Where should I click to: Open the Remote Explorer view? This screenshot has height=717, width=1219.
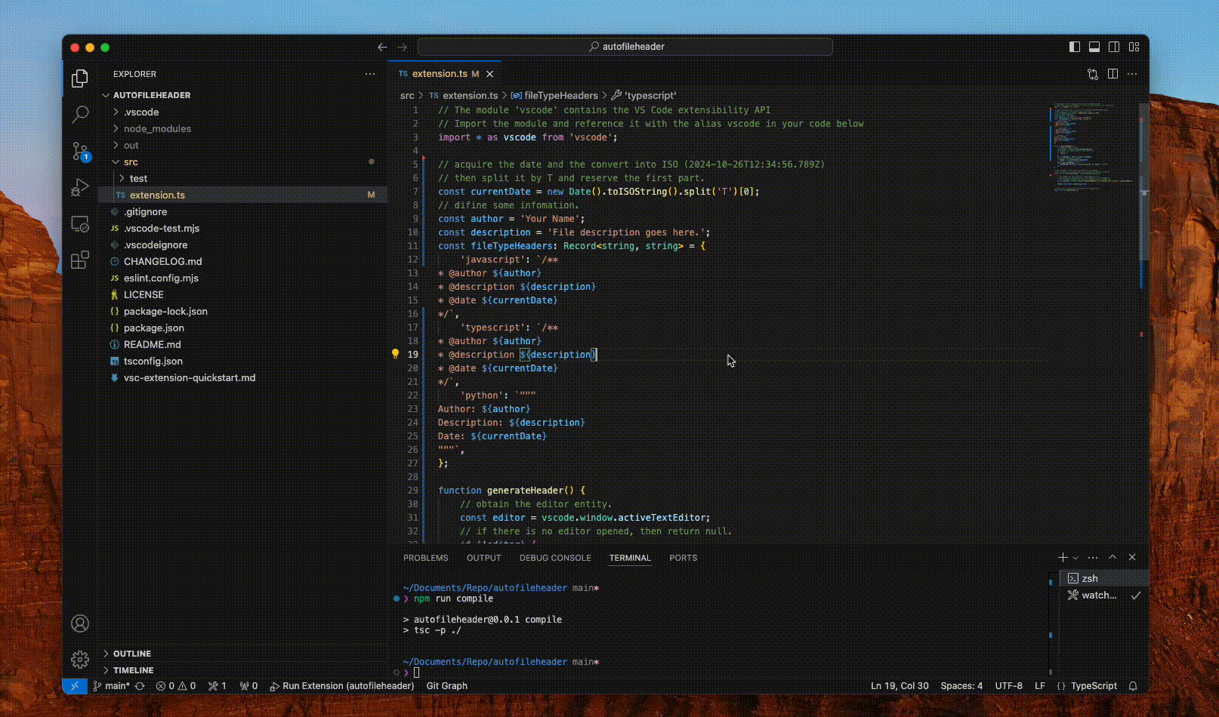(80, 224)
